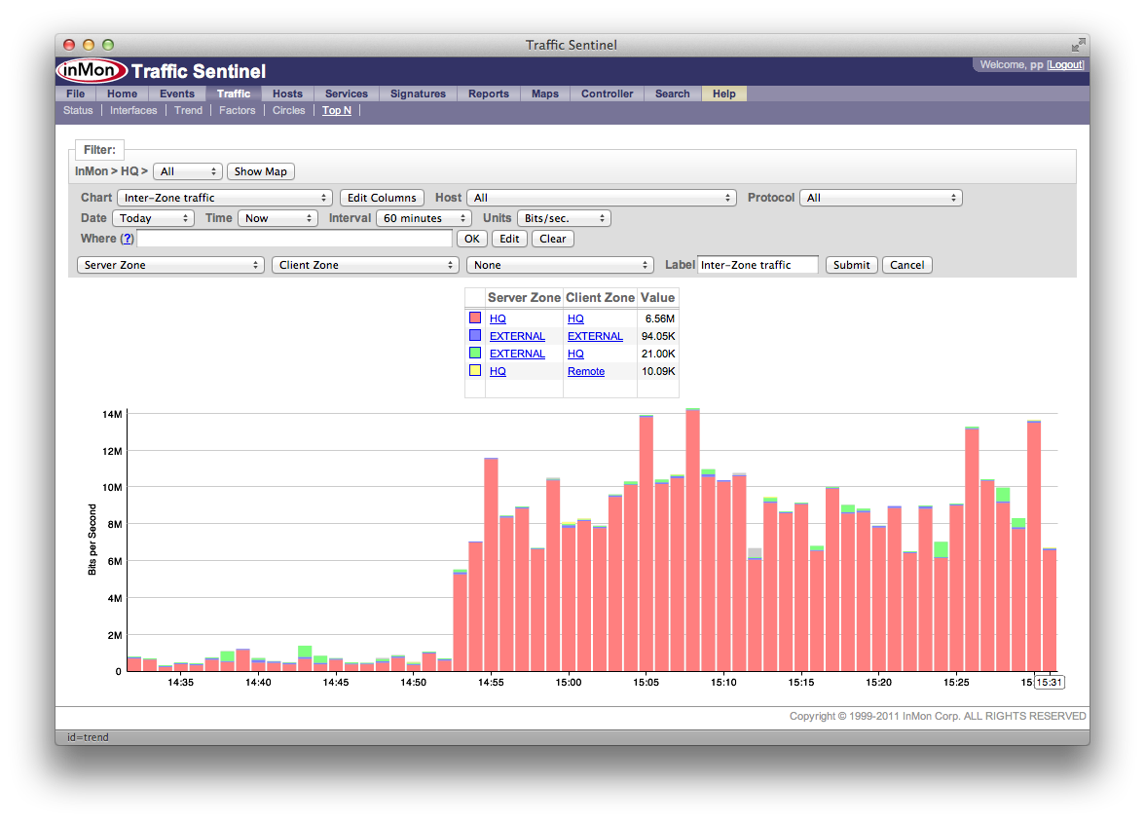Screen dimensions: 1145x822
Task: Click EXTERNAL server zone link in second row
Action: click(518, 336)
